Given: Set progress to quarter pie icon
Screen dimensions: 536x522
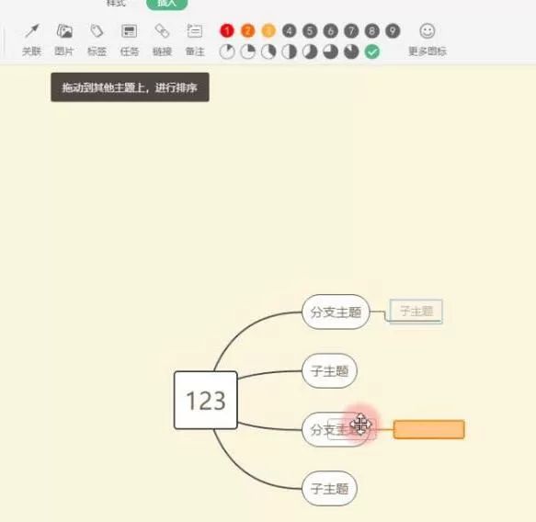Looking at the screenshot, I should click(248, 52).
